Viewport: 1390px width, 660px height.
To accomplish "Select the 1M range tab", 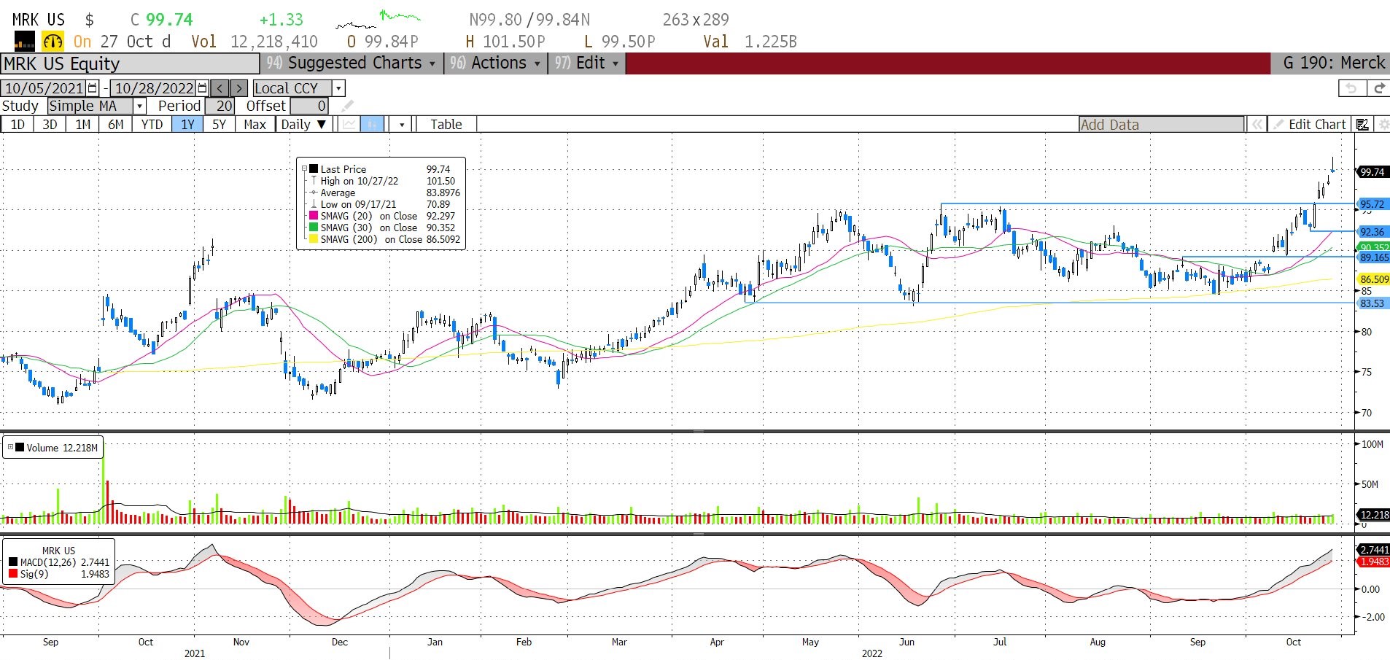I will point(83,124).
